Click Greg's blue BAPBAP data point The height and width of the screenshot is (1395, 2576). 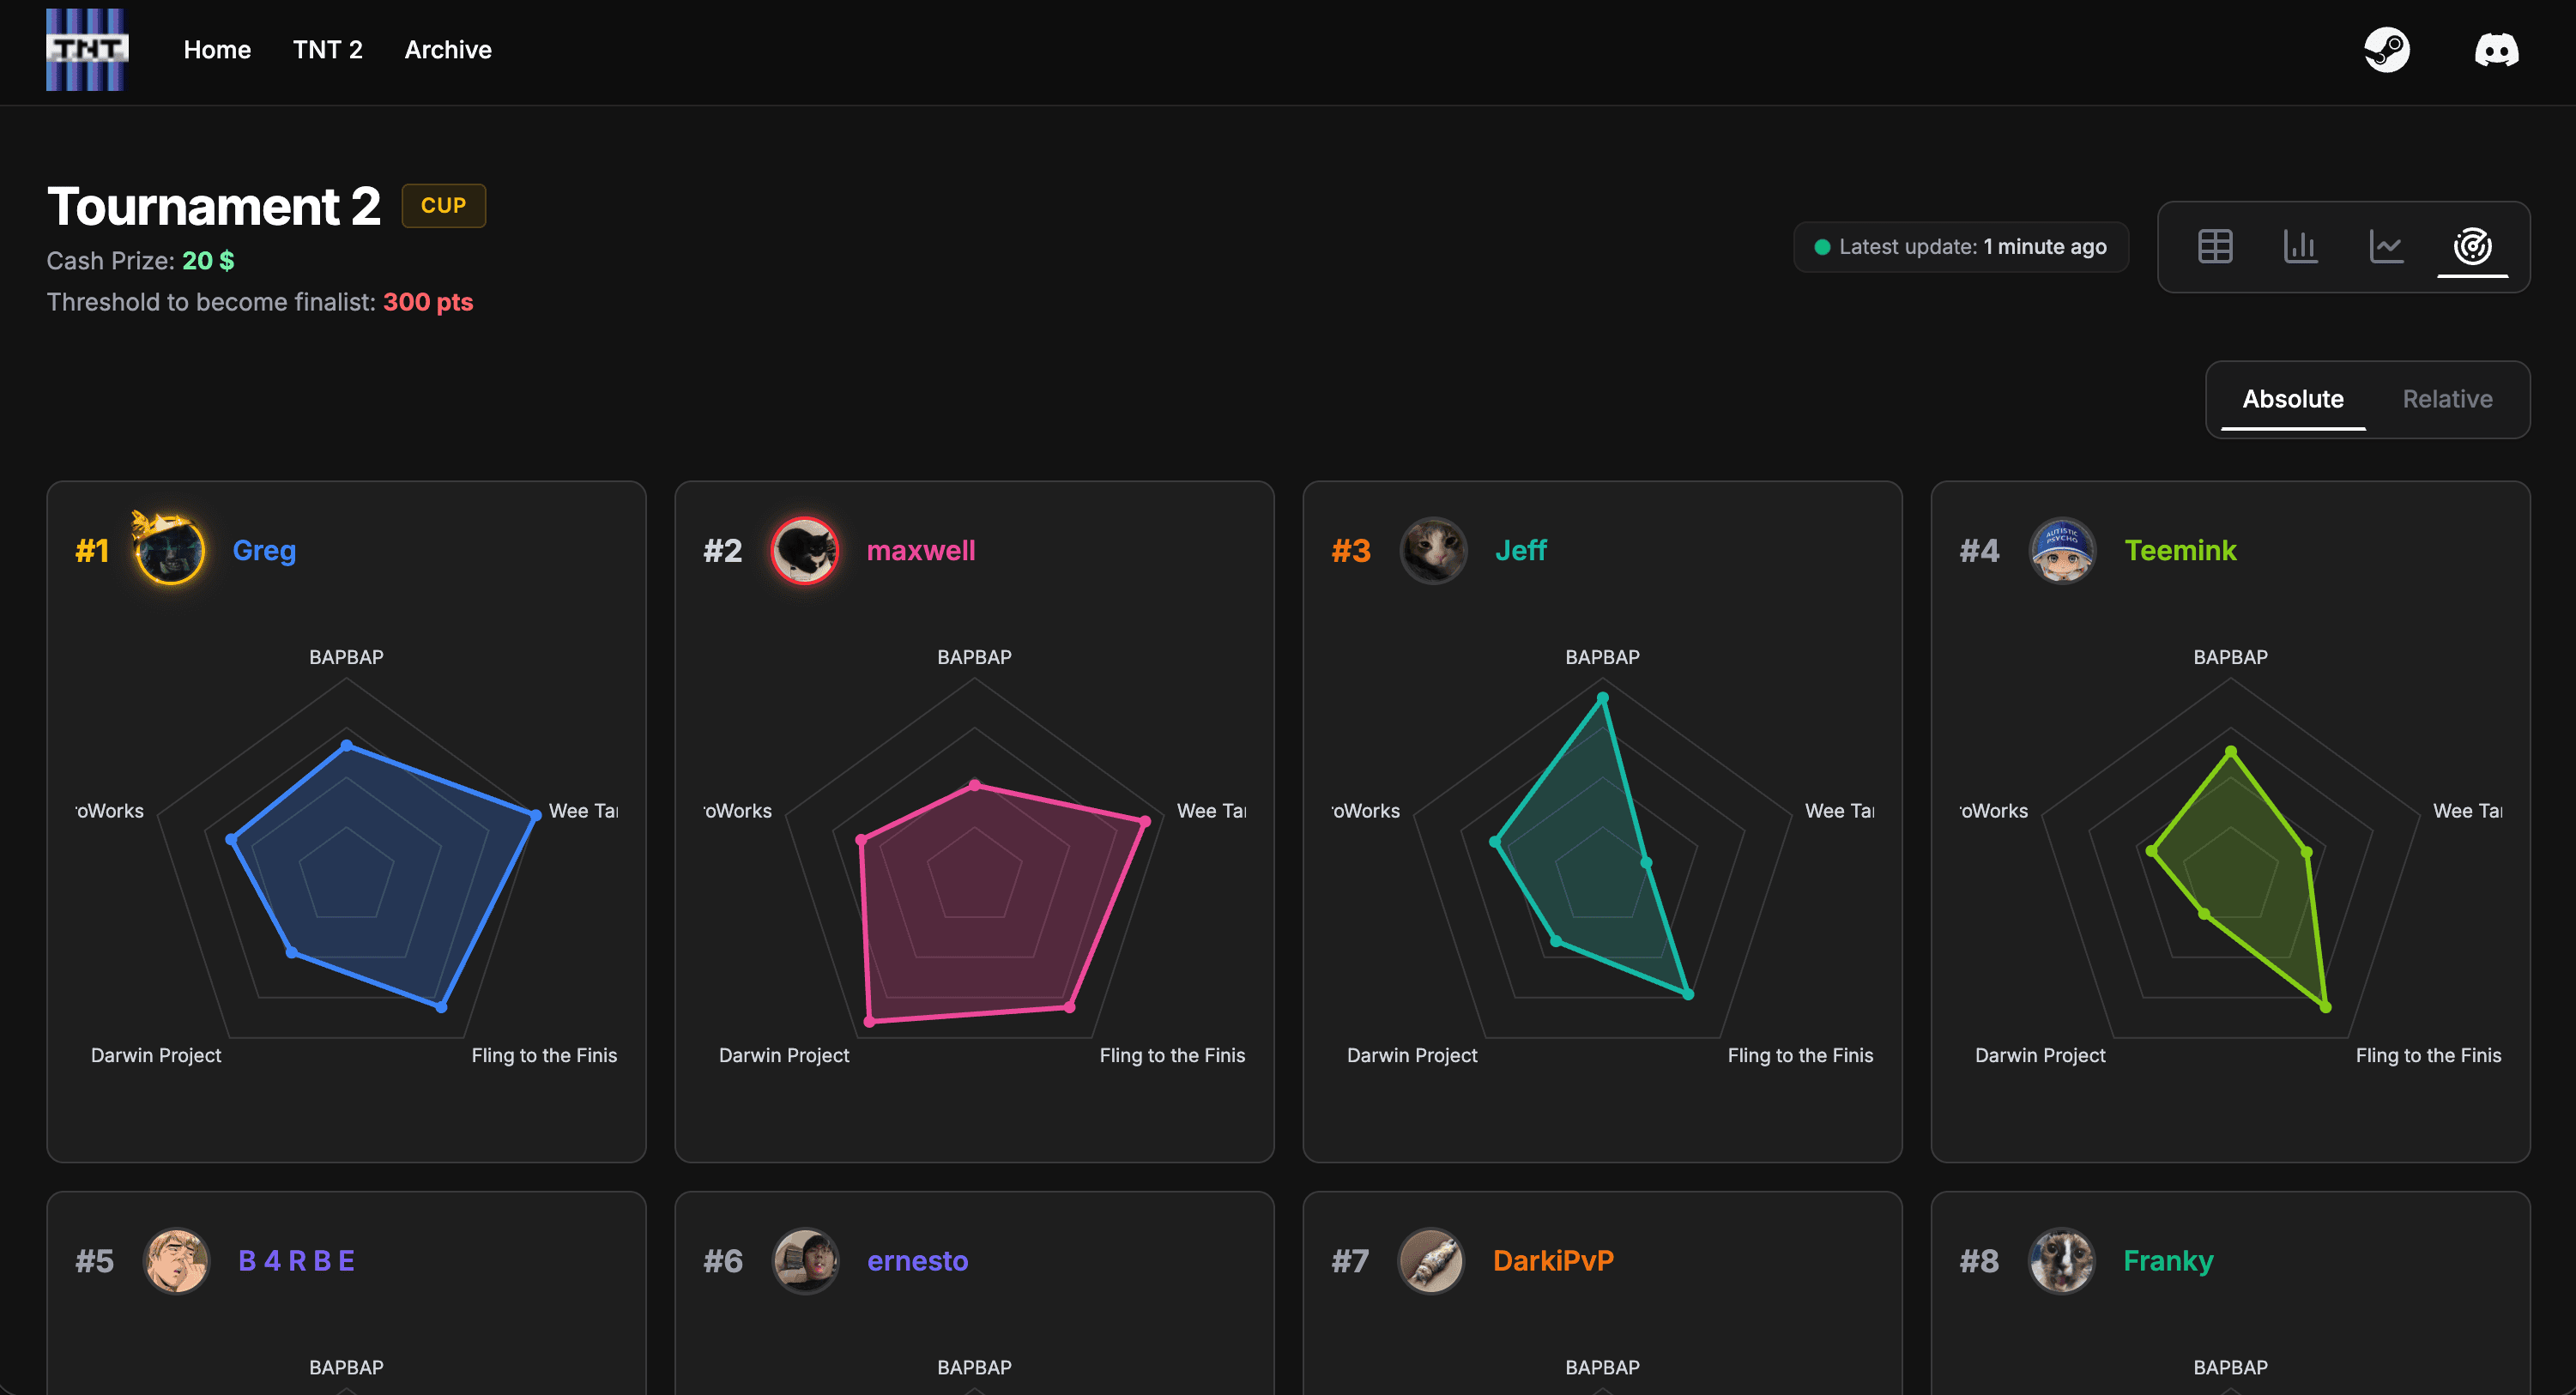click(x=346, y=745)
